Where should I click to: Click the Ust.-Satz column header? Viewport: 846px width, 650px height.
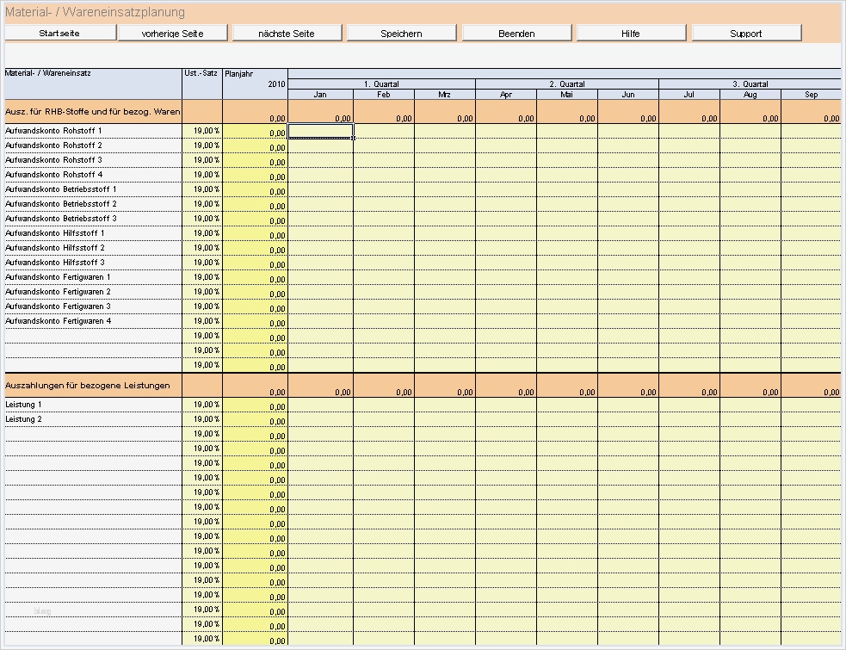pos(202,84)
